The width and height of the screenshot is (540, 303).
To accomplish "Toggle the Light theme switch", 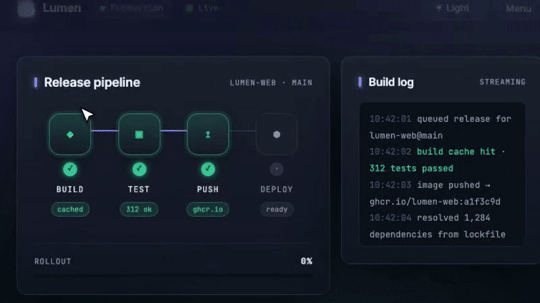I will [x=452, y=8].
